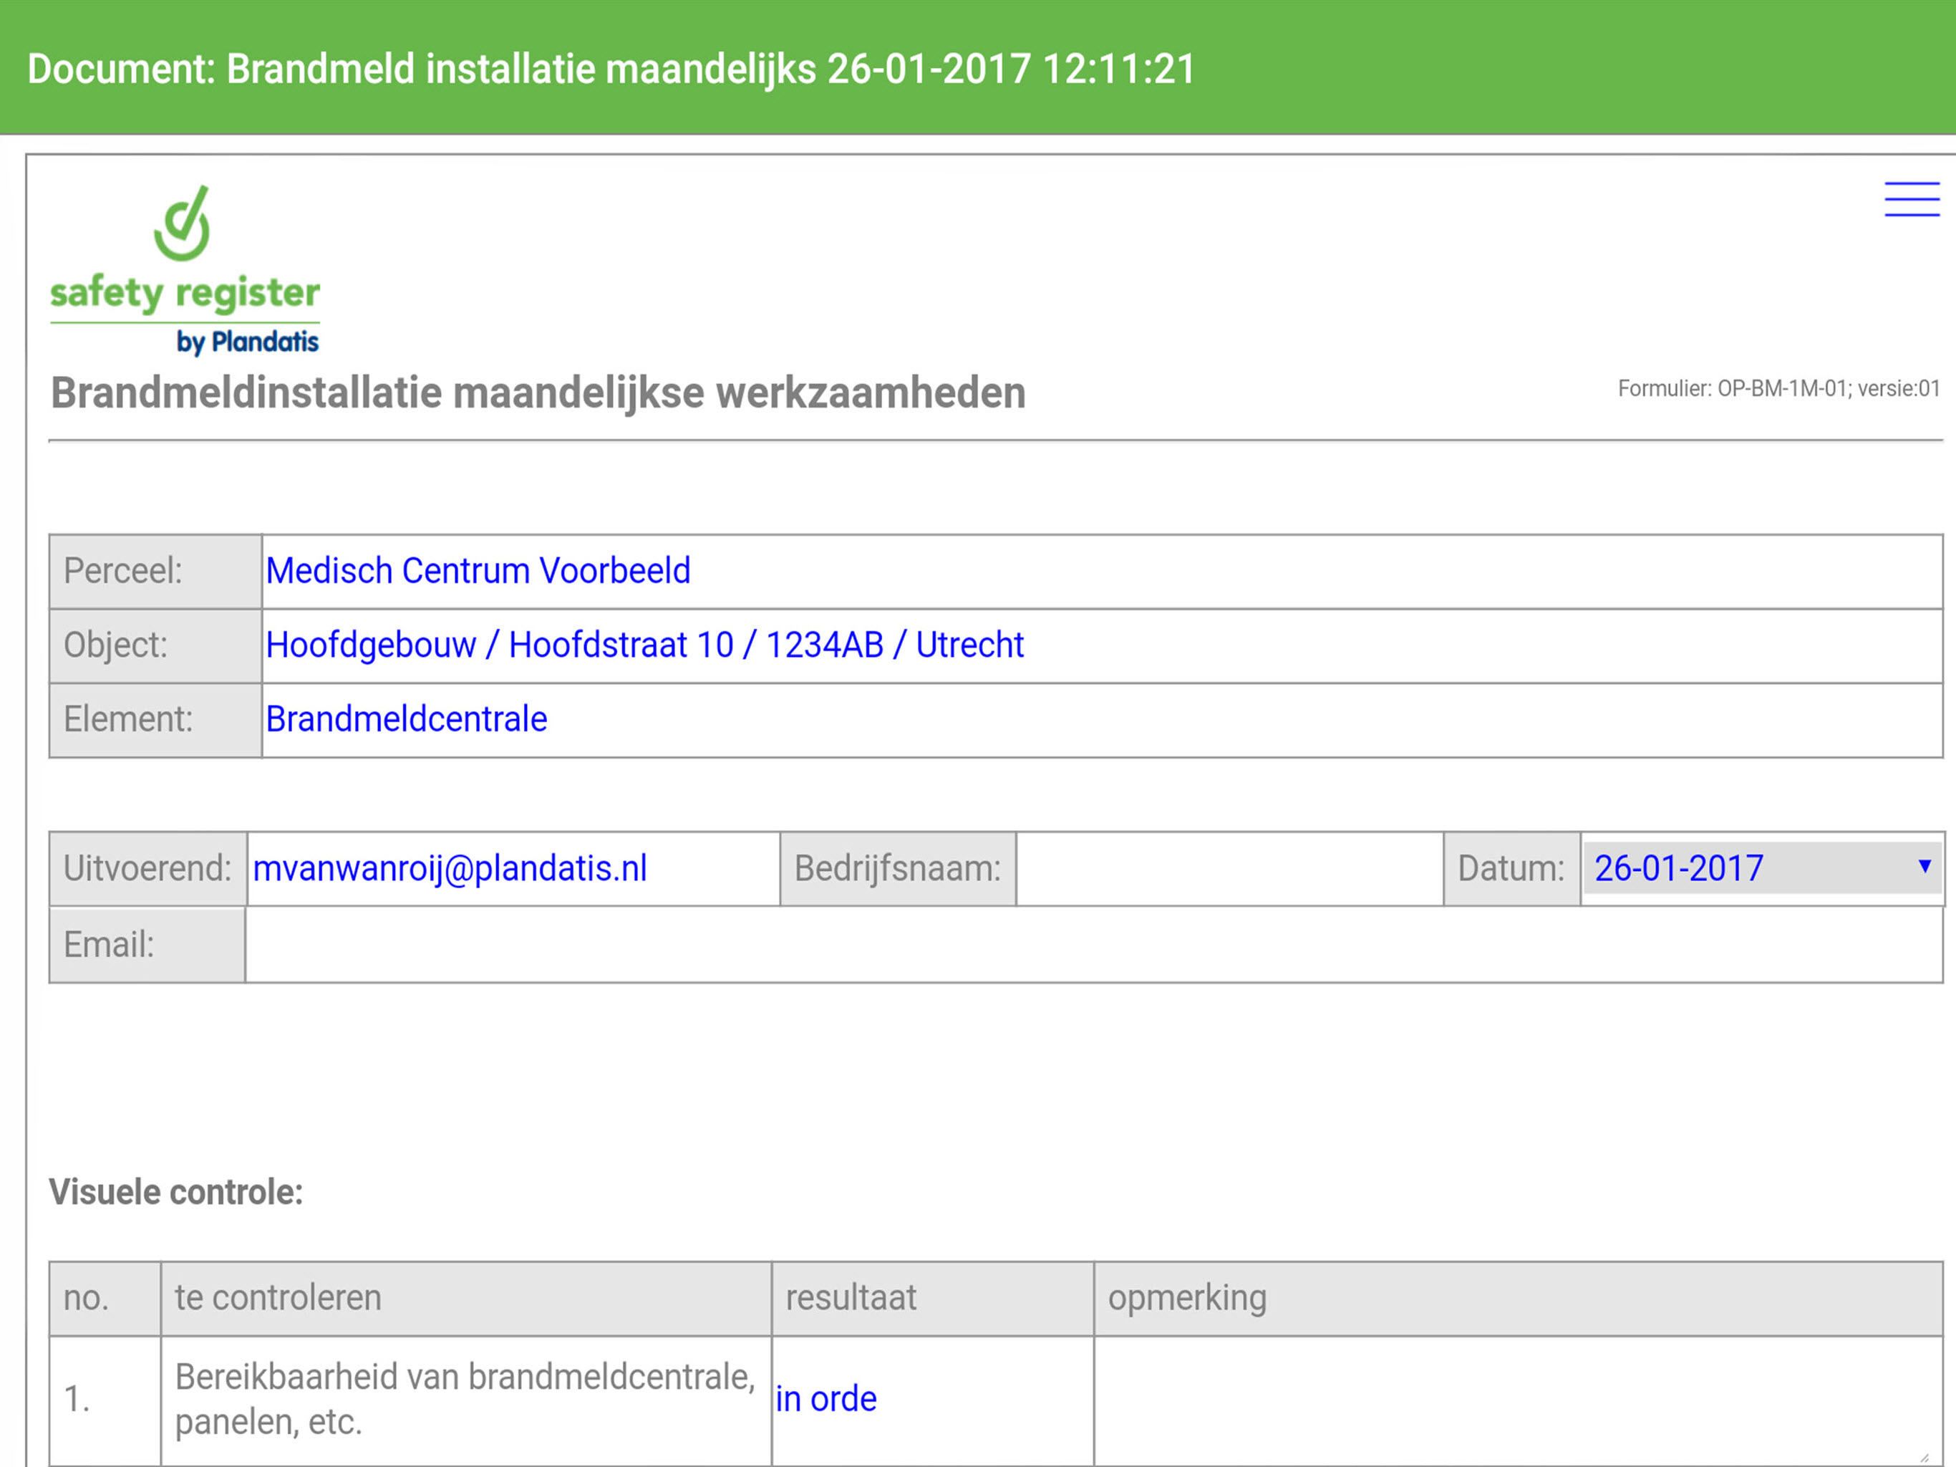Click the 'Uitvoerend:' label cell
The width and height of the screenshot is (1956, 1467).
point(147,869)
